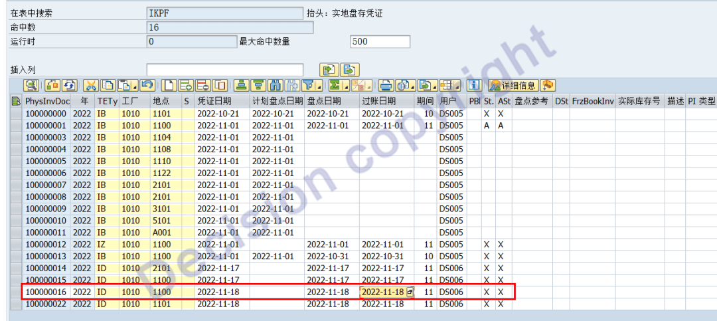
Task: Expand the export options dropdown arrow
Action: (x=435, y=87)
